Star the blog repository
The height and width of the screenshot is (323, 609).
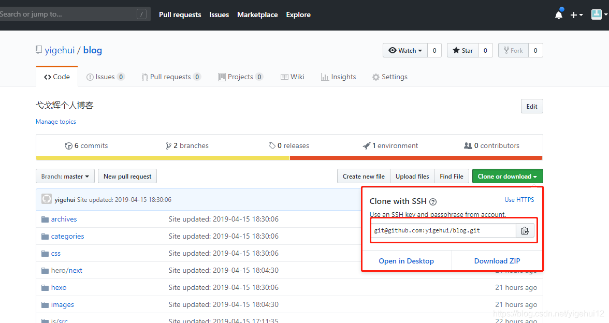462,51
